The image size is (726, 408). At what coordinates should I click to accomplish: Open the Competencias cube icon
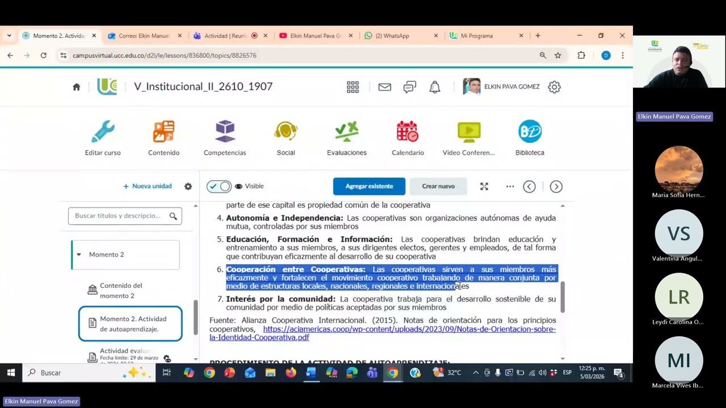pos(225,131)
